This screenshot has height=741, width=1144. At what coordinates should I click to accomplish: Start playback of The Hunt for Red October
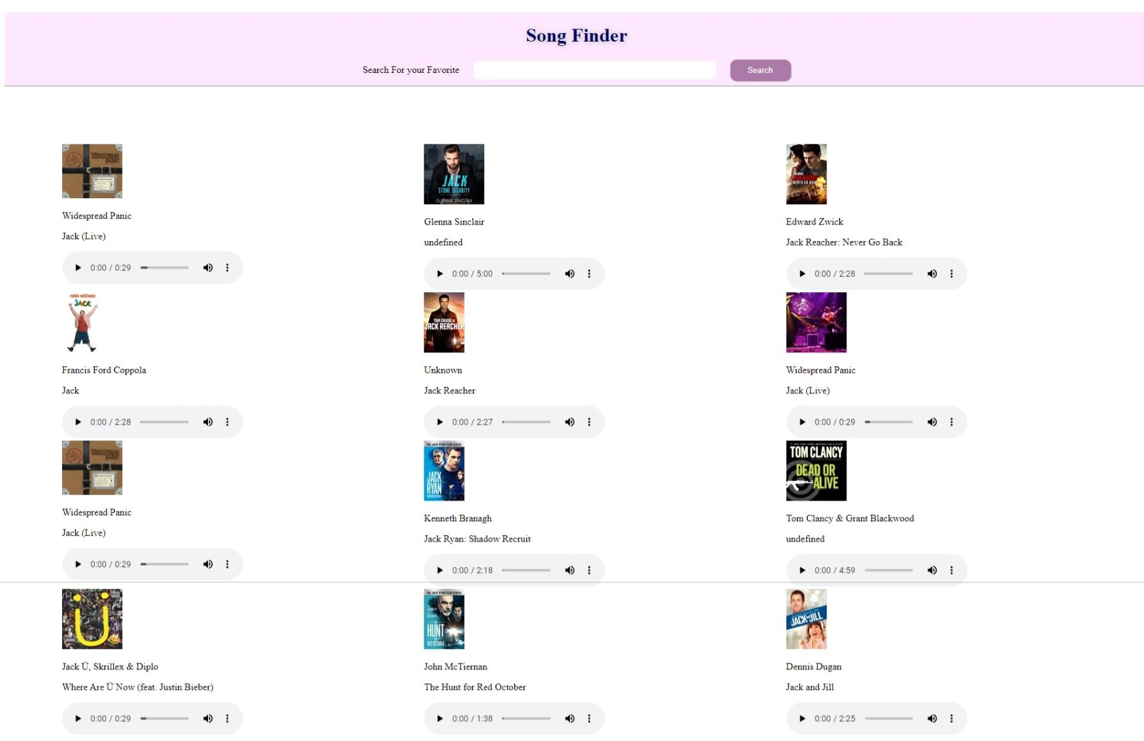[x=440, y=719]
